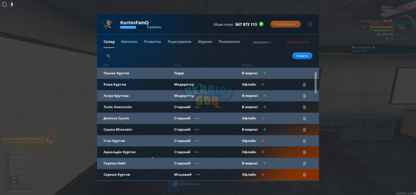416x195 pixels.
Task: Focus the member search input field
Action: [196, 56]
